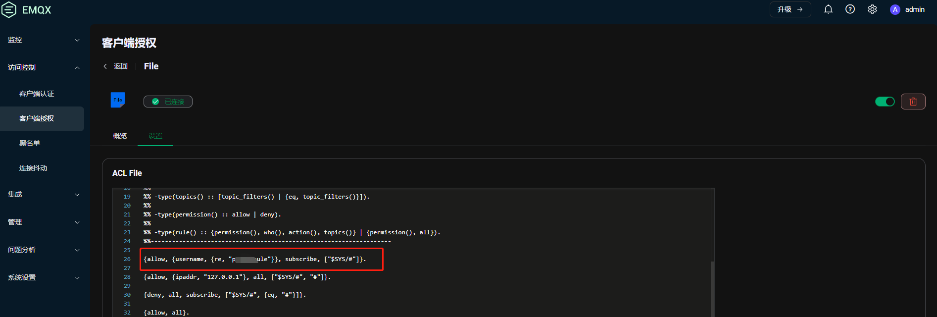Open the 客户端授权 sidebar entry
The height and width of the screenshot is (317, 937).
pos(37,118)
